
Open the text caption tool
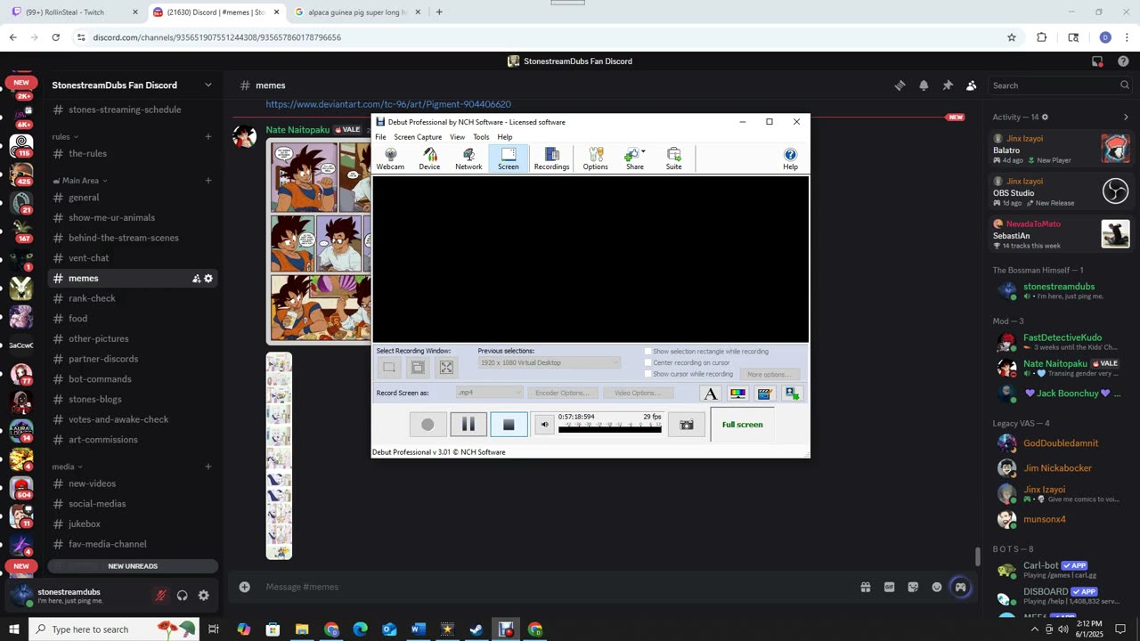pyautogui.click(x=711, y=394)
